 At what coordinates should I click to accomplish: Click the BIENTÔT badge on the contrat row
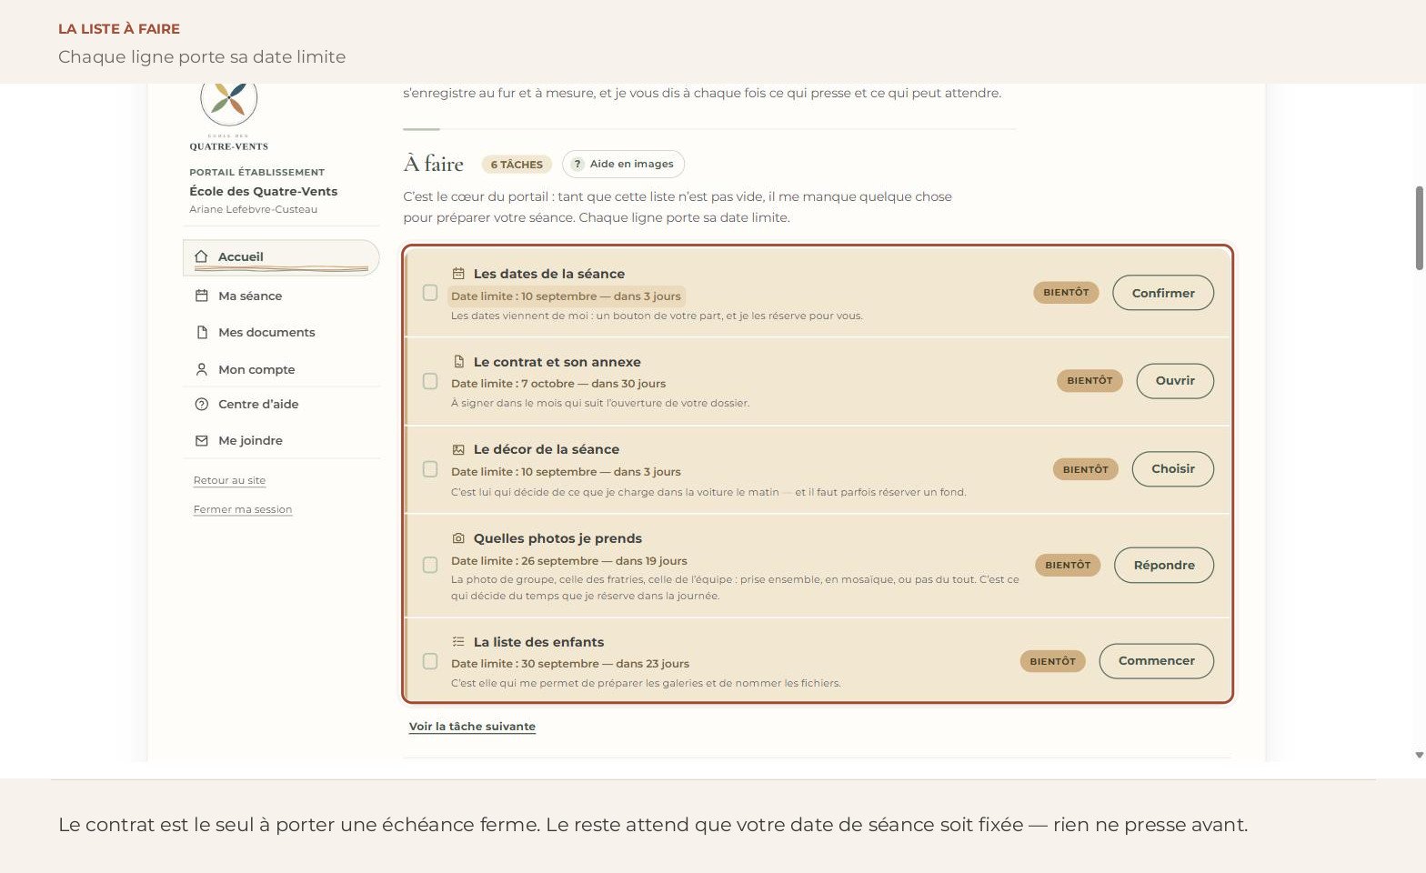(1090, 381)
